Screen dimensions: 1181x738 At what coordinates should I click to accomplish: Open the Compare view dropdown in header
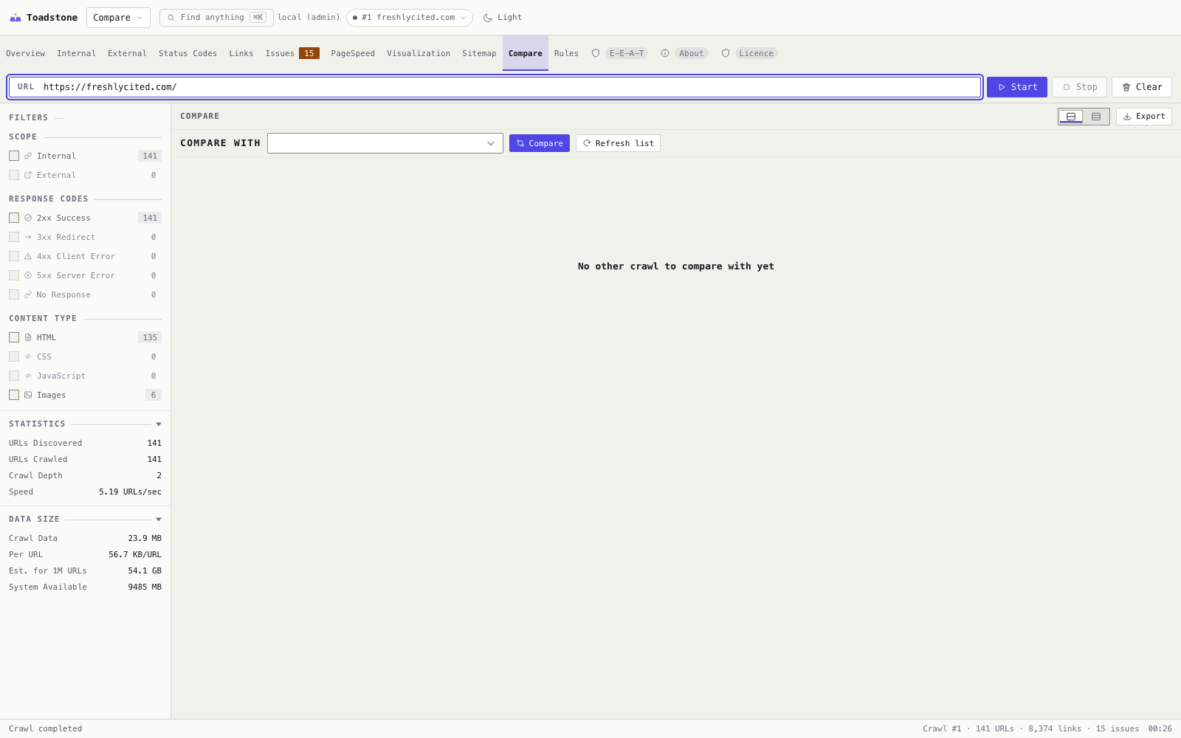pos(118,18)
